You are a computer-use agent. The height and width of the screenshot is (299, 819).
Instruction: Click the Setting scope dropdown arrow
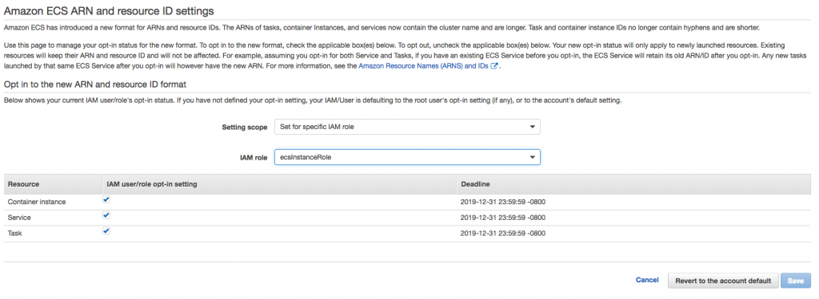[x=532, y=127]
